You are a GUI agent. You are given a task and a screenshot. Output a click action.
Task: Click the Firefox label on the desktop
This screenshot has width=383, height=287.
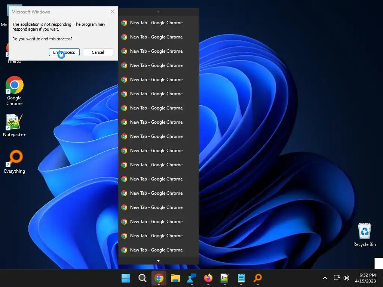[15, 61]
